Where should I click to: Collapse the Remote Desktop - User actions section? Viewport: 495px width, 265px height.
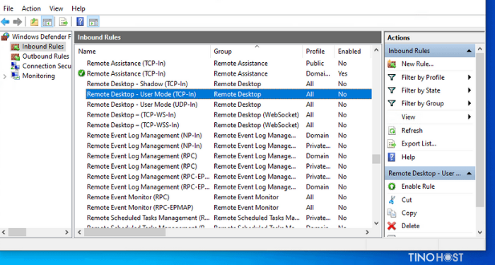[469, 174]
